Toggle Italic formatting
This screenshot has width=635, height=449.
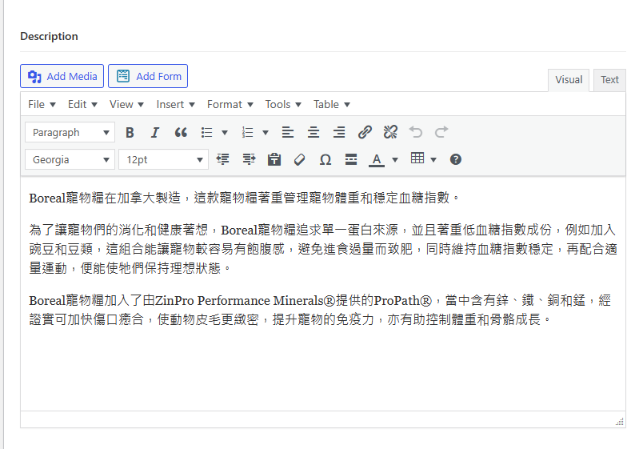point(155,132)
